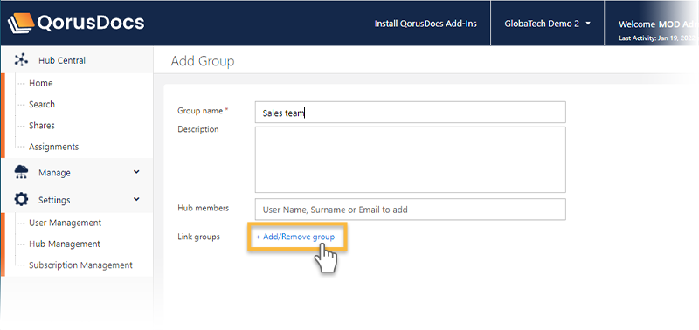
Task: Click the QorusDocs logo
Action: [76, 23]
